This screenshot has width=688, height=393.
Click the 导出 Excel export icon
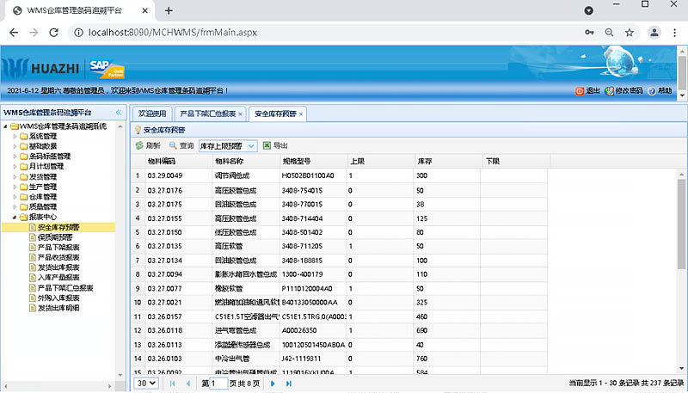[267, 146]
